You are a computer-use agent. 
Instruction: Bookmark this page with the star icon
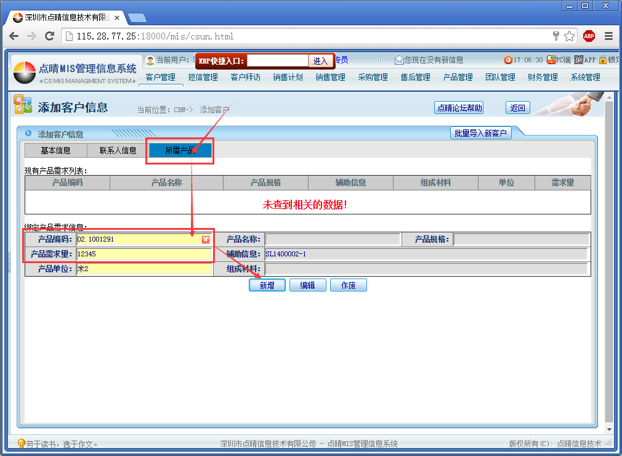point(570,36)
